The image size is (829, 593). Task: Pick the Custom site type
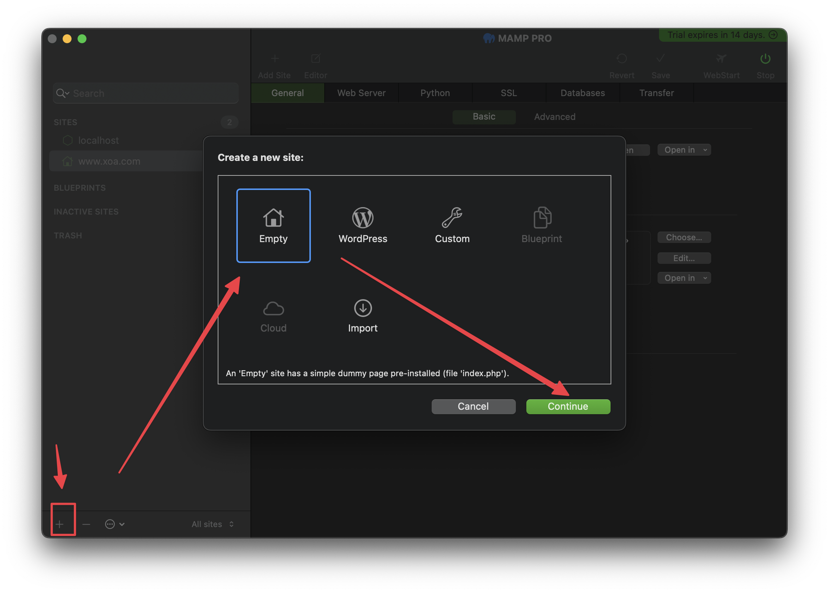click(452, 226)
